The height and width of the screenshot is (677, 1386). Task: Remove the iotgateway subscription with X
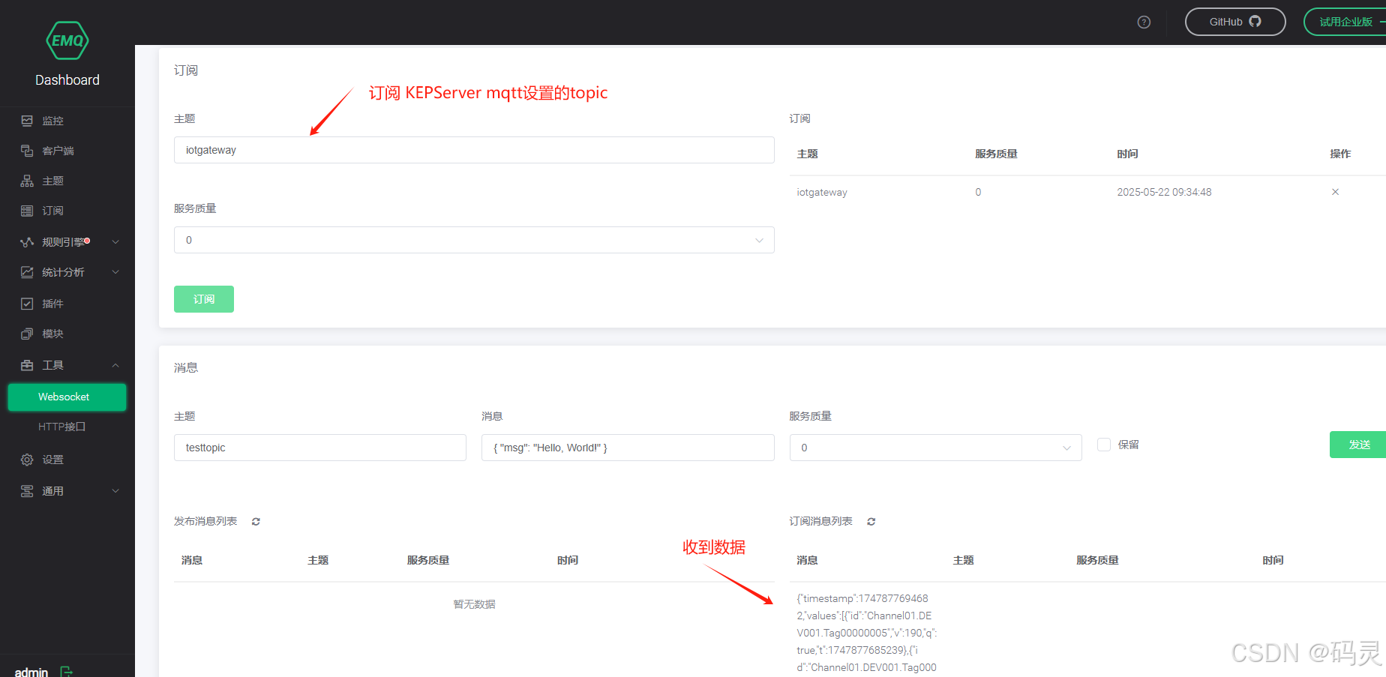click(1335, 192)
